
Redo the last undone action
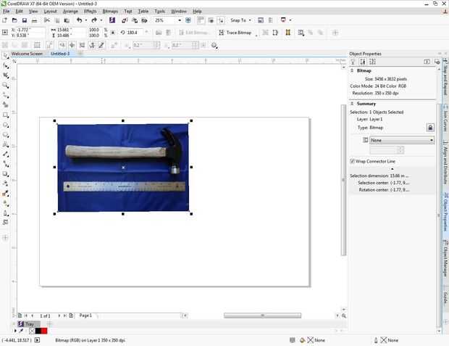tap(94, 20)
